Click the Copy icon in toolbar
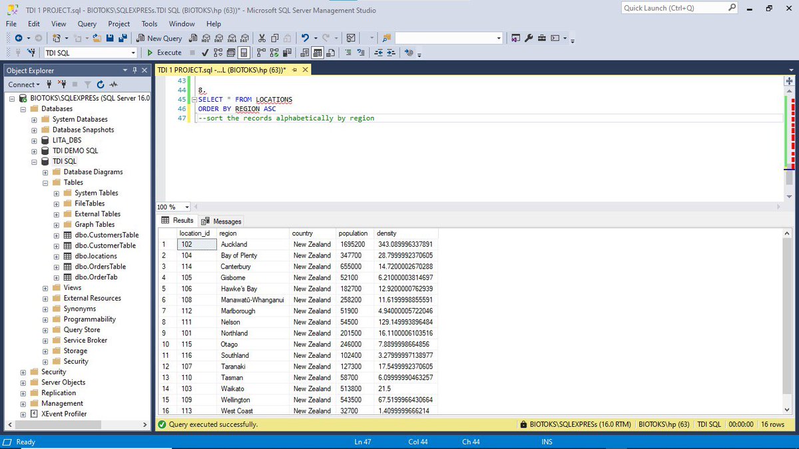Screen dimensions: 799x449 [x=274, y=38]
